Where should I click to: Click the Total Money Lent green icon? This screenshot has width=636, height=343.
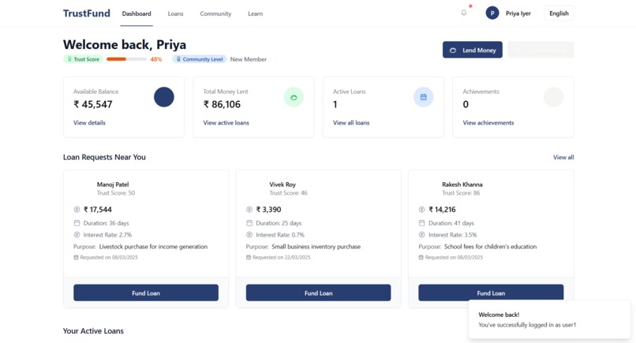pos(294,97)
